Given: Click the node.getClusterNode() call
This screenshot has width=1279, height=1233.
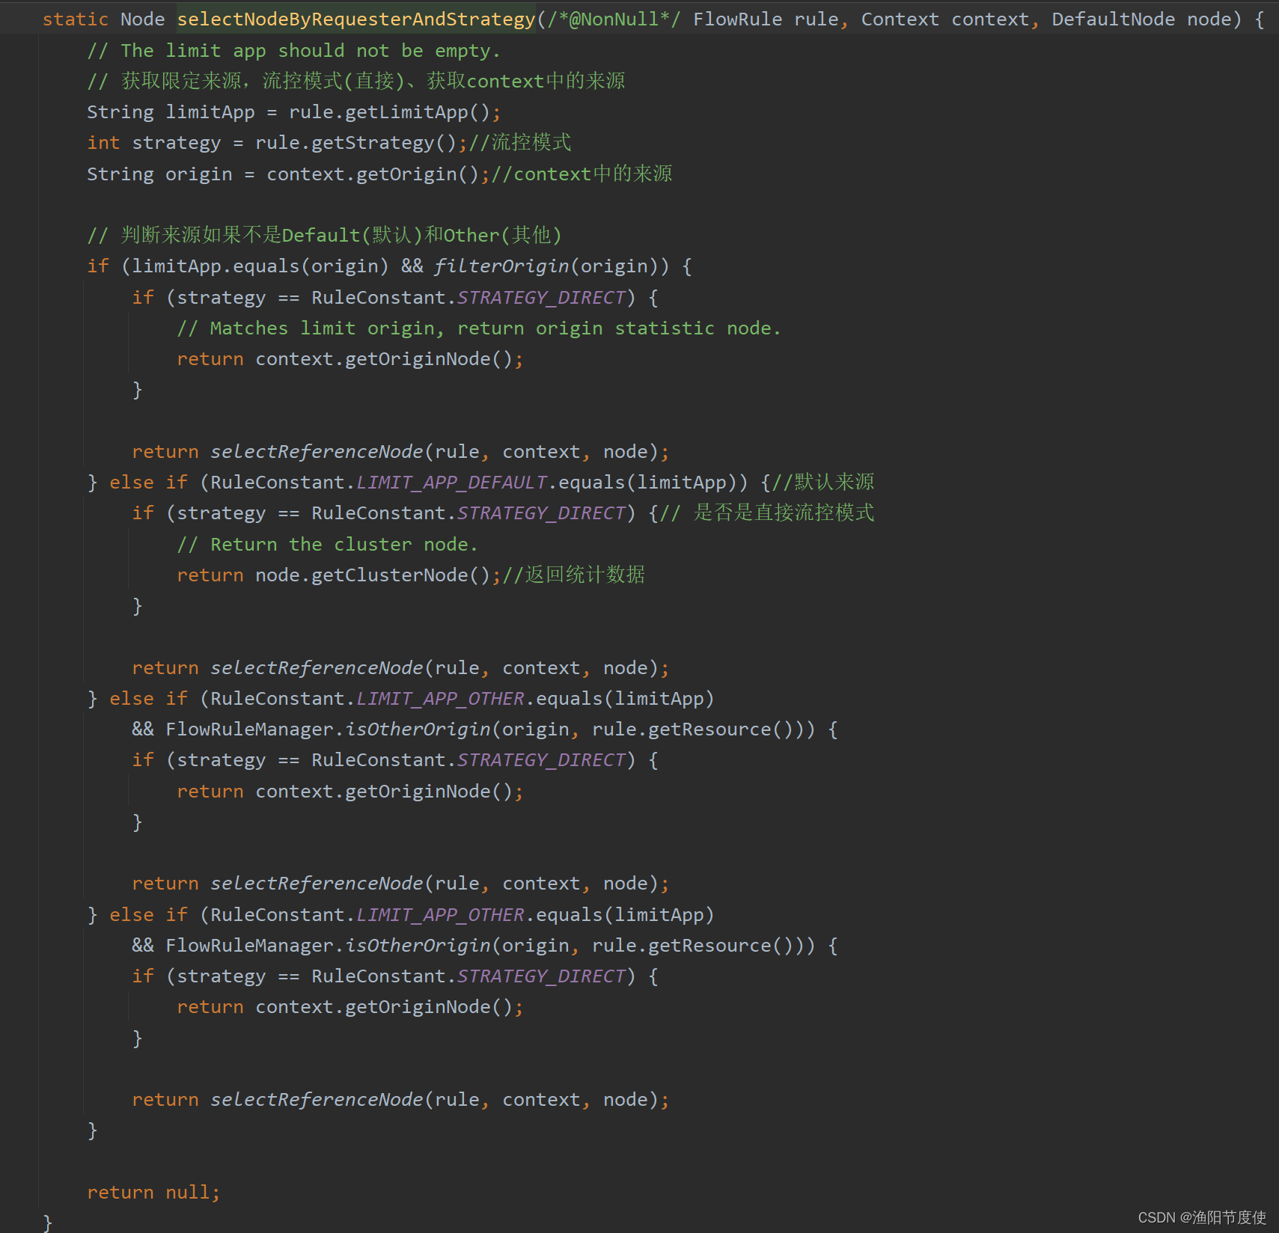Looking at the screenshot, I should click(373, 575).
